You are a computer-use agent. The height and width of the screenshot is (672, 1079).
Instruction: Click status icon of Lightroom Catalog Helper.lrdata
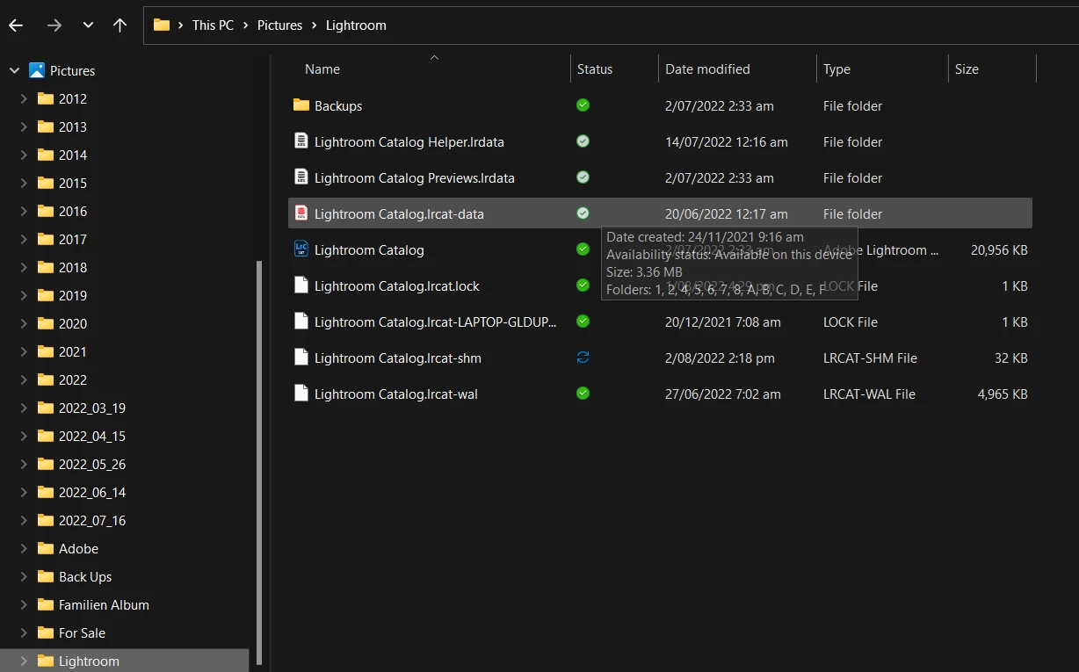(x=583, y=141)
